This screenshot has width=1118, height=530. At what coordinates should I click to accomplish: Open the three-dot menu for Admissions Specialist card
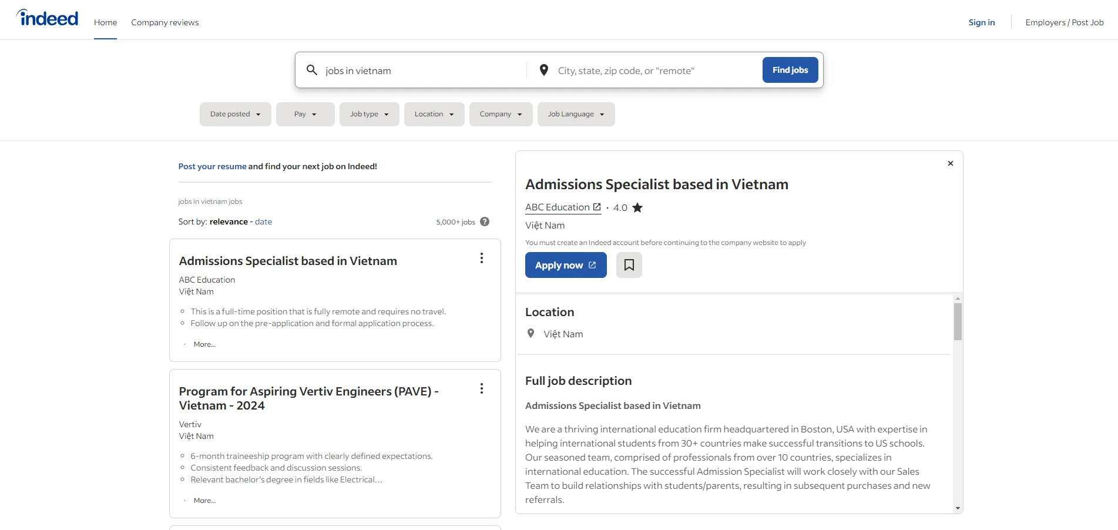pos(482,258)
